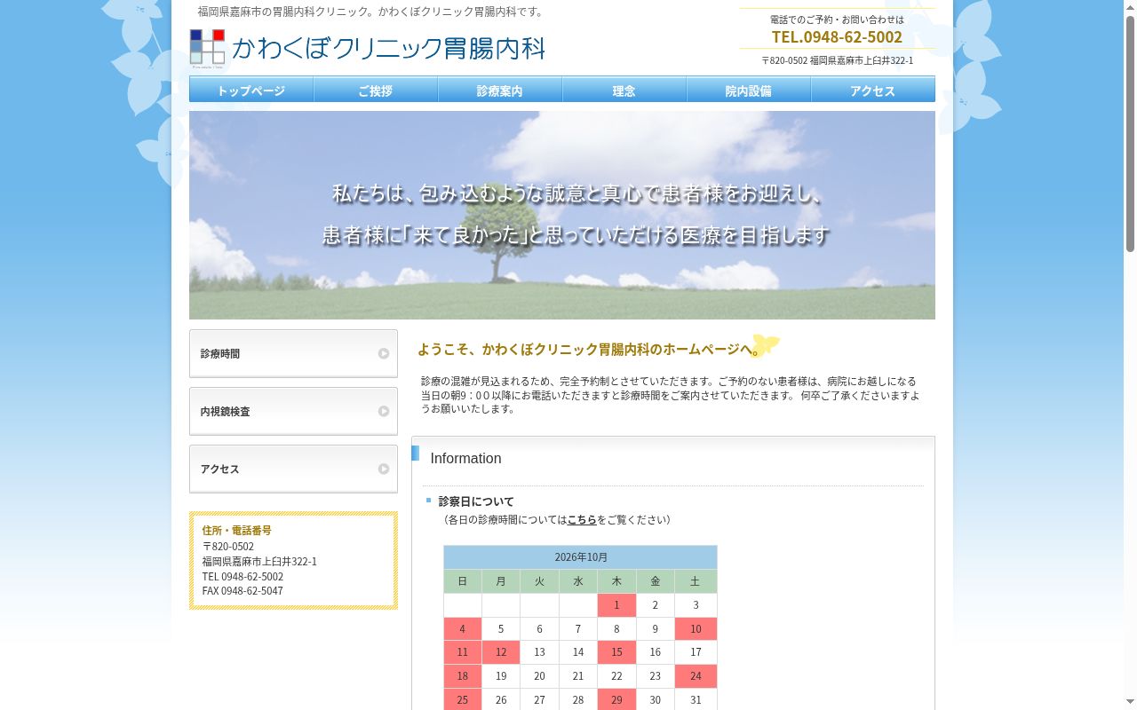1137x710 pixels.
Task: Select October 12 in the calendar
Action: [x=501, y=652]
